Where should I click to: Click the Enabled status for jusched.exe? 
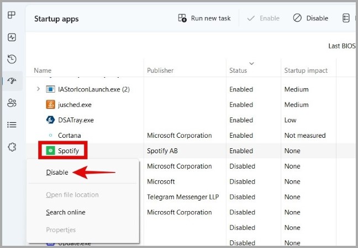pyautogui.click(x=241, y=105)
